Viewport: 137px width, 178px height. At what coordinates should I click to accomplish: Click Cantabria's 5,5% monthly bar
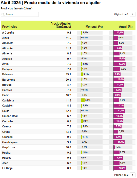click(x=83, y=100)
